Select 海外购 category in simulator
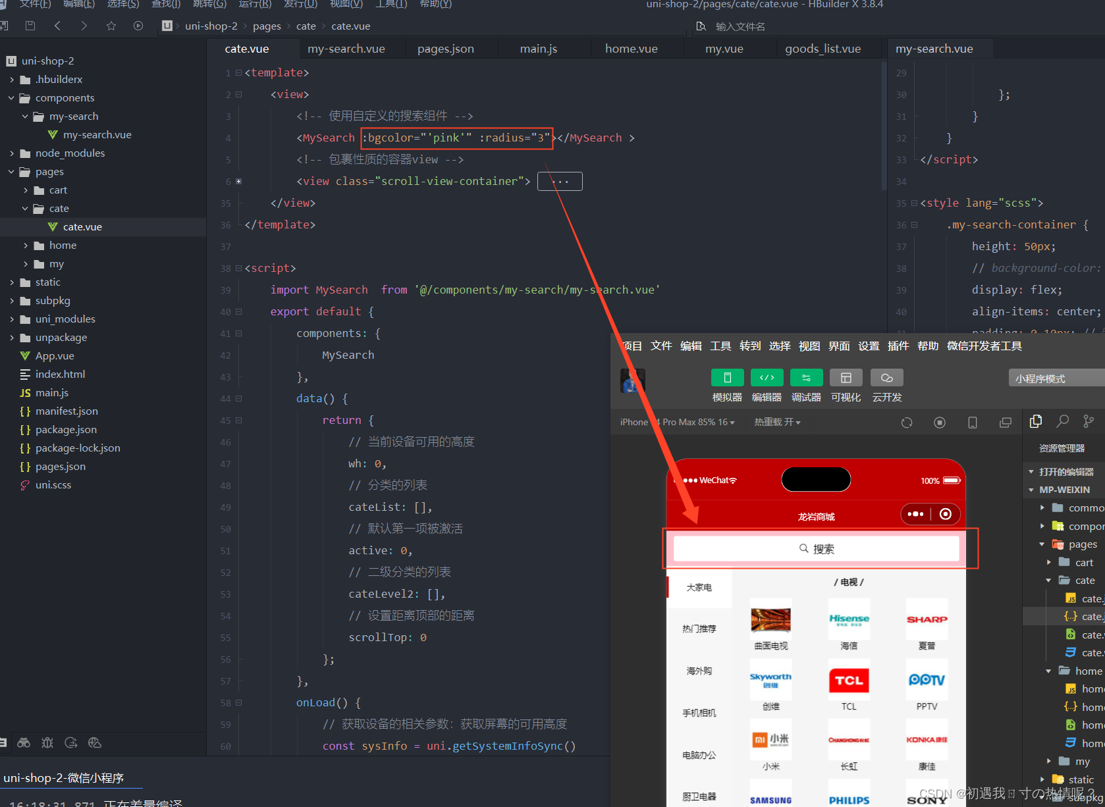This screenshot has width=1105, height=807. point(699,671)
